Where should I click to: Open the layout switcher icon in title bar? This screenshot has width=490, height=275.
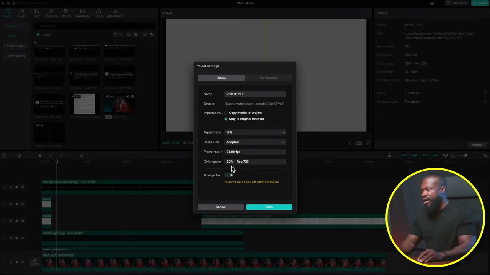point(432,3)
